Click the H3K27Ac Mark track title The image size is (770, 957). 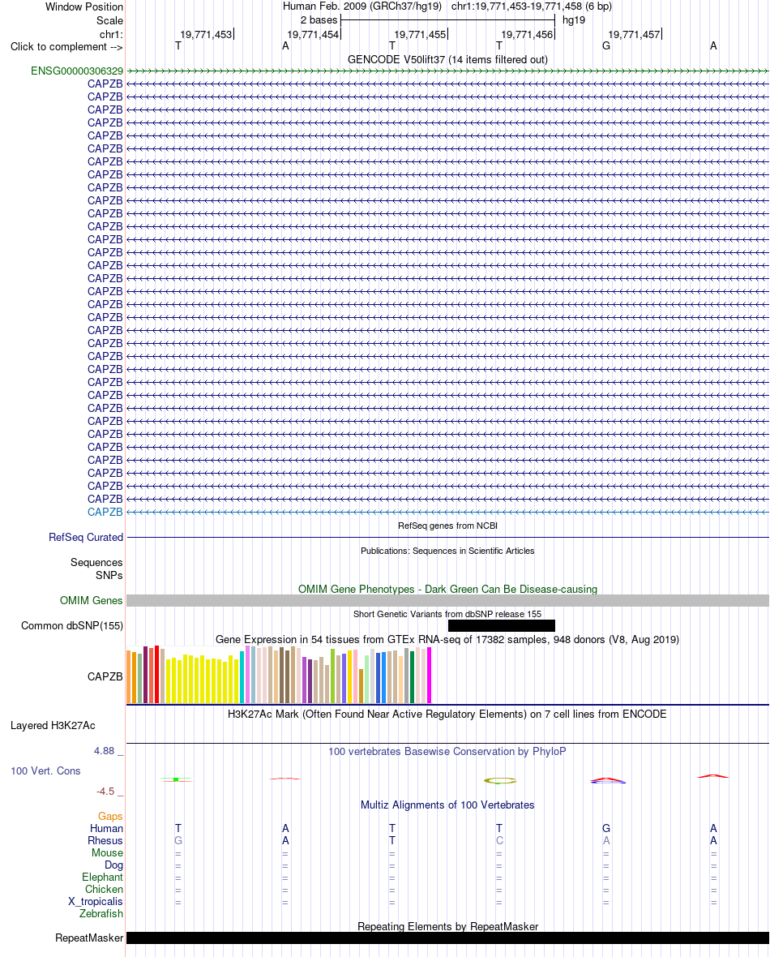point(447,714)
